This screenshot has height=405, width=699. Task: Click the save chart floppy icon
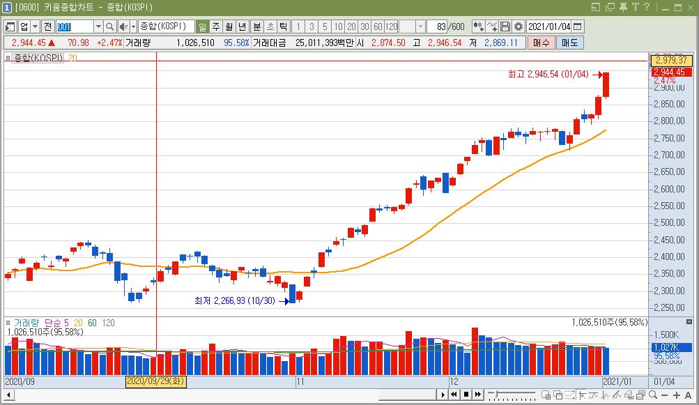coord(505,26)
